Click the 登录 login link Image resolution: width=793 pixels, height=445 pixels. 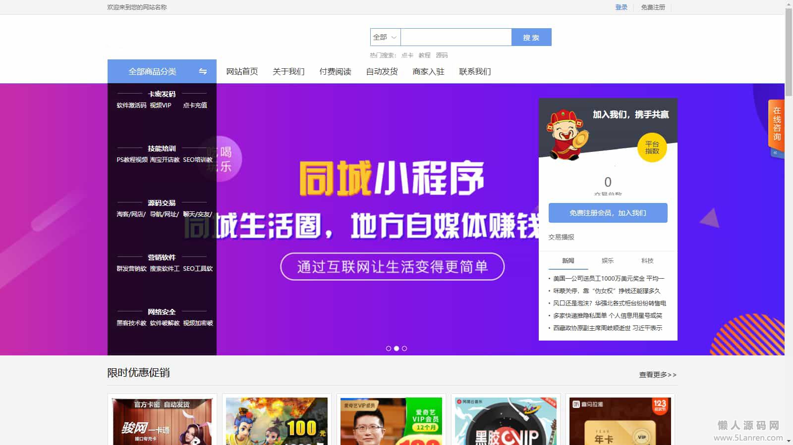click(621, 7)
